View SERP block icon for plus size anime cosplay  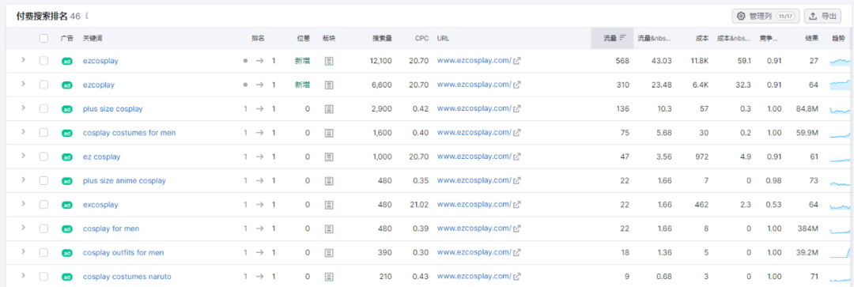329,181
